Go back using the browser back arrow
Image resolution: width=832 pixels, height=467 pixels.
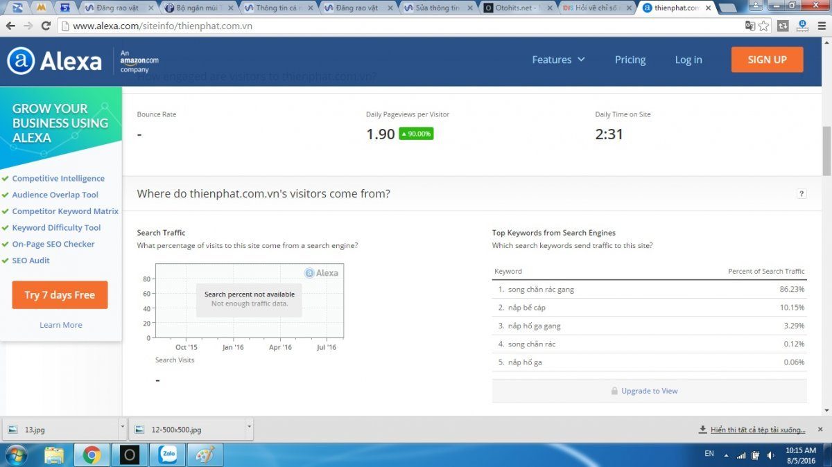click(x=11, y=26)
